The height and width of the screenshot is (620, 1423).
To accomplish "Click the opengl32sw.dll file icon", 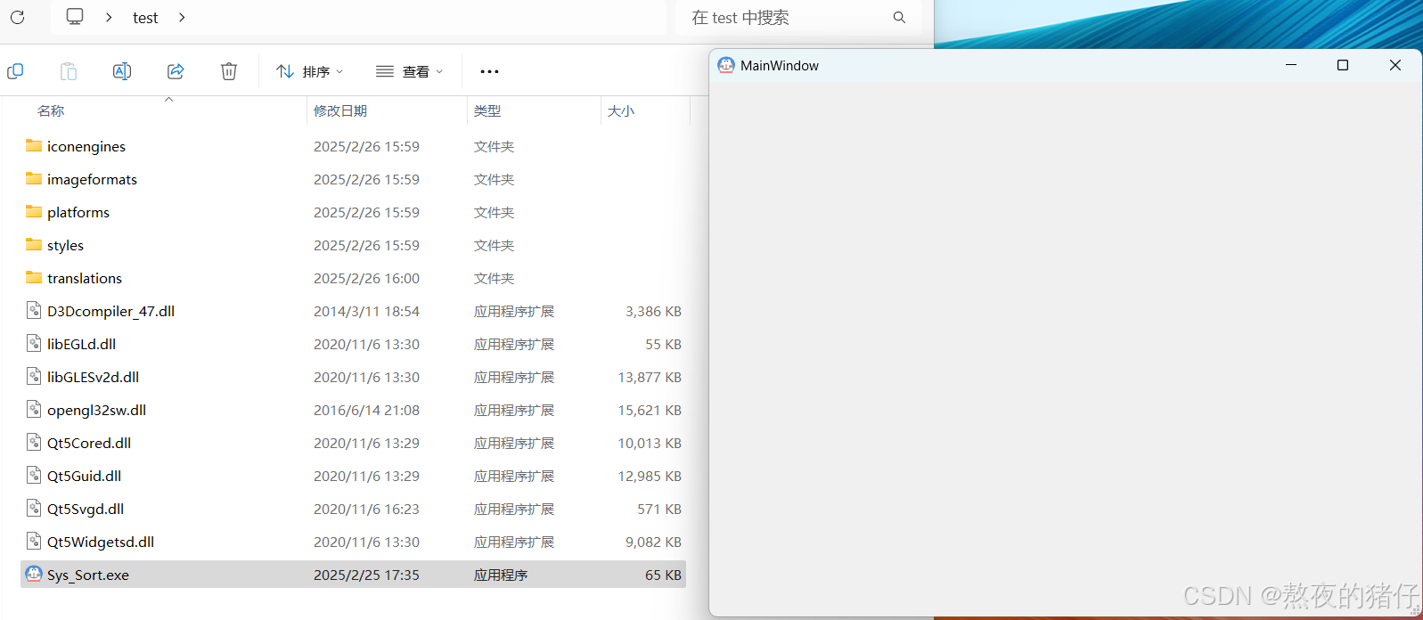I will tap(34, 409).
